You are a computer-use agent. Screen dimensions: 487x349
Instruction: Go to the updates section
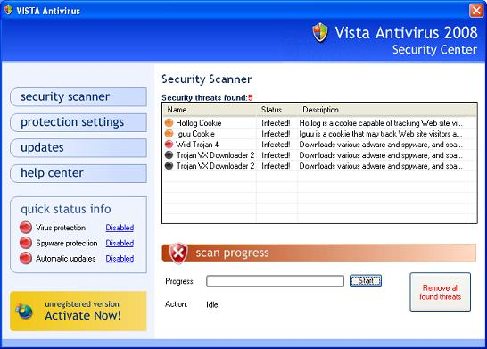click(x=78, y=147)
